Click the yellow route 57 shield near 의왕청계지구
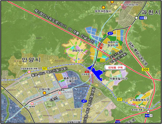The image size is (162, 124). coord(119,99)
